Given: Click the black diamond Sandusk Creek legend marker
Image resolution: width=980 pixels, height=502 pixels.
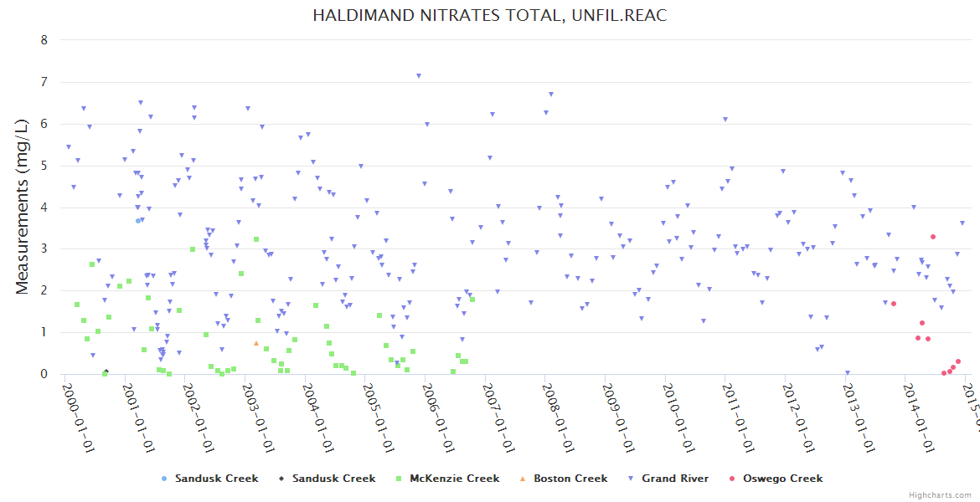Looking at the screenshot, I should point(281,479).
